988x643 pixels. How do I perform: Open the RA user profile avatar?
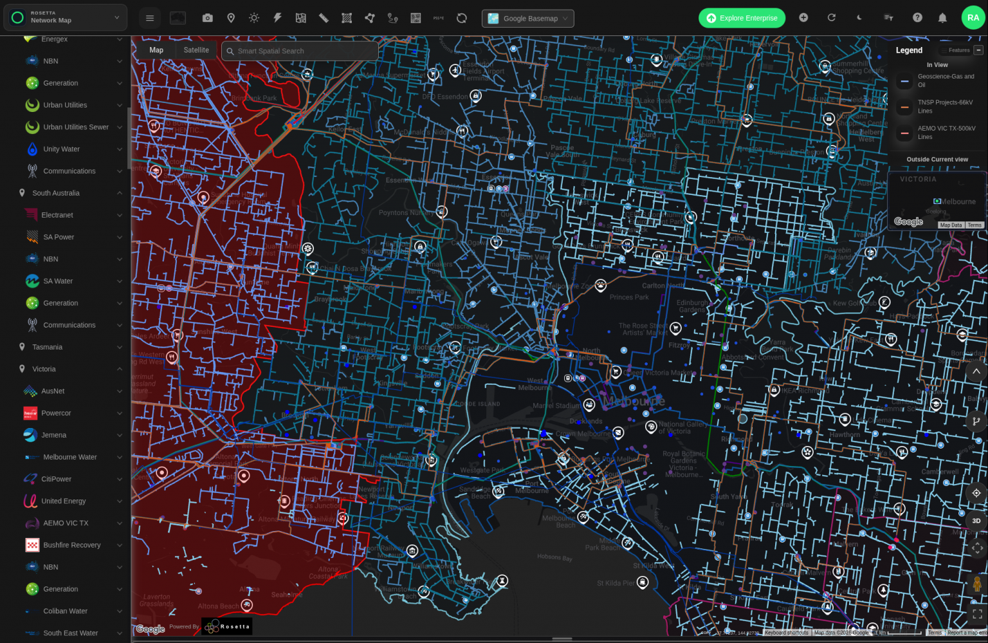click(973, 17)
